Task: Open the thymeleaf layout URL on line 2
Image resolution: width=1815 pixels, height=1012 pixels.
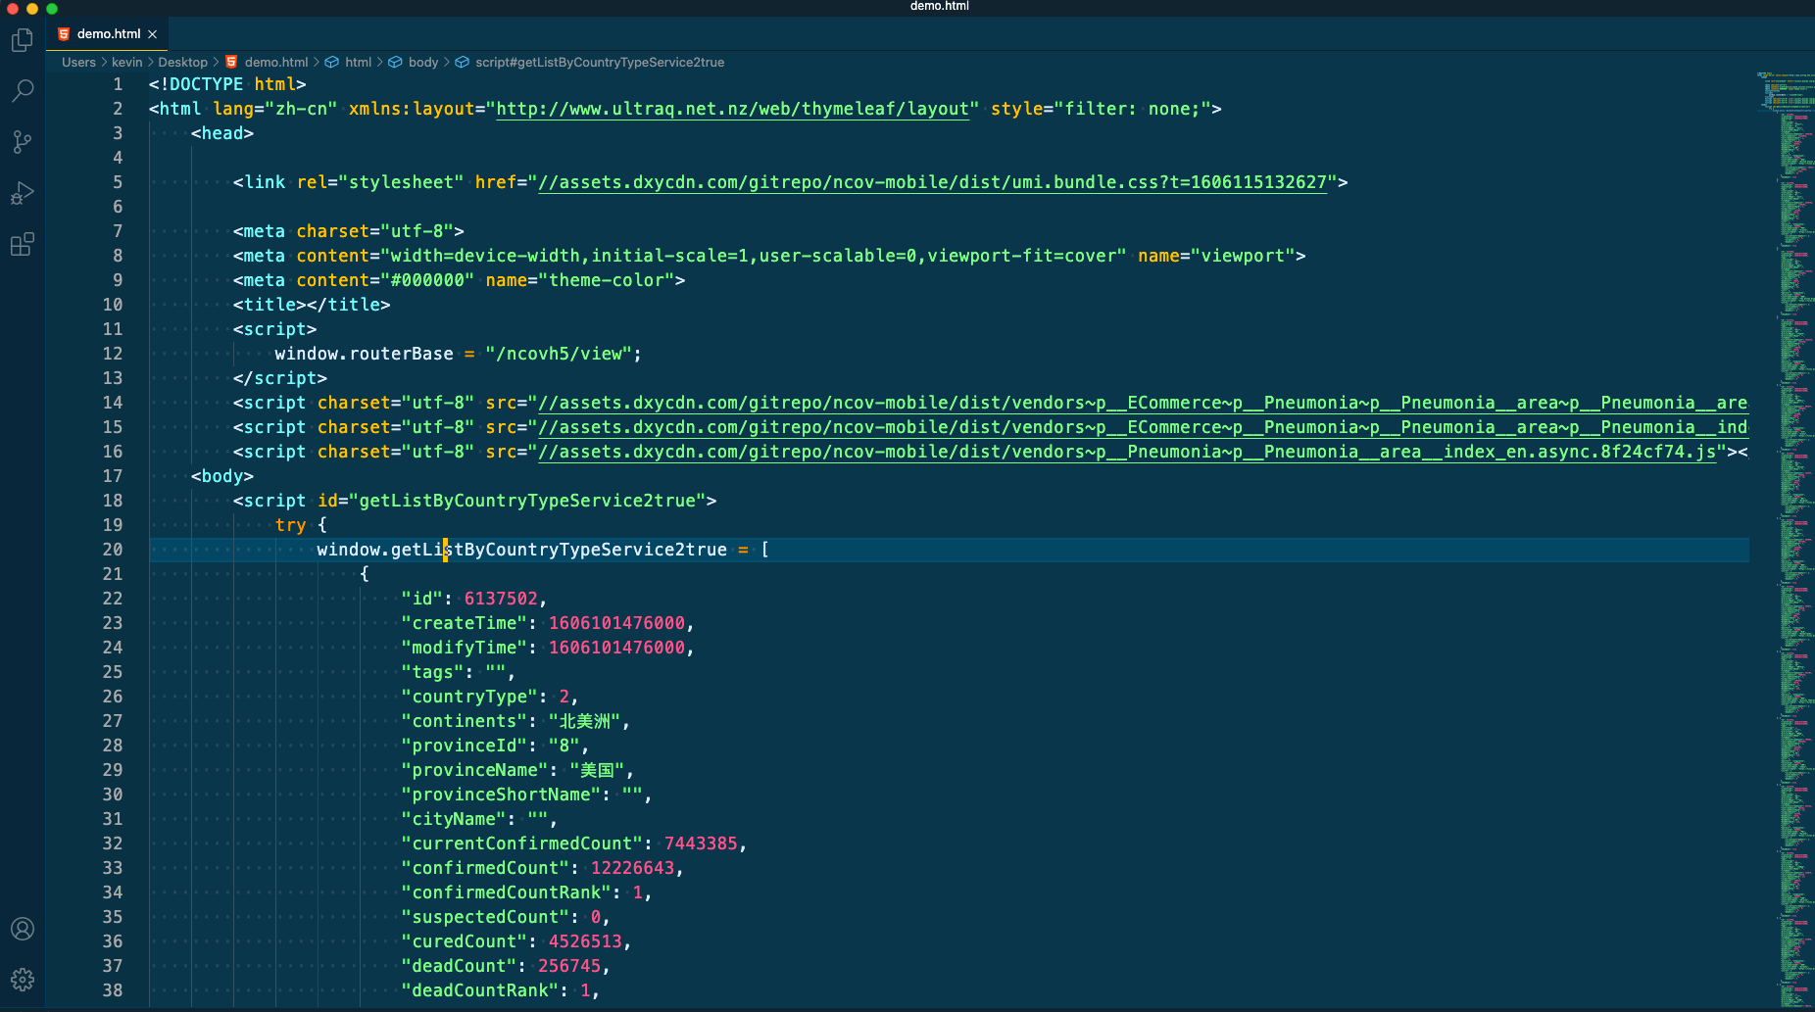Action: click(x=733, y=109)
